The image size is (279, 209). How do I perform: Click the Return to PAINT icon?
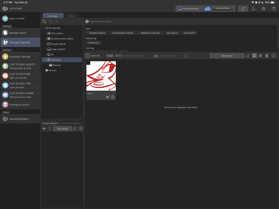(4, 18)
